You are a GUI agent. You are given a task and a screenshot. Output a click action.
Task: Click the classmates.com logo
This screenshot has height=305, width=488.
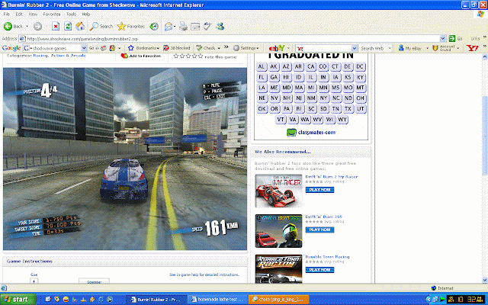point(311,132)
